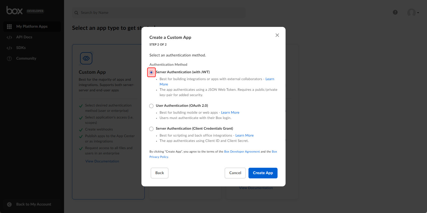Click the Create App button

tap(263, 173)
